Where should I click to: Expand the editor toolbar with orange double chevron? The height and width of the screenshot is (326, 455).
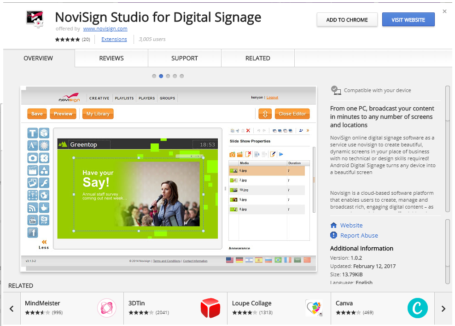[x=308, y=130]
